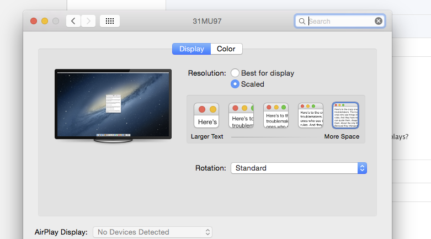The height and width of the screenshot is (239, 431).
Task: Click the magnifying glass search icon
Action: tap(302, 21)
